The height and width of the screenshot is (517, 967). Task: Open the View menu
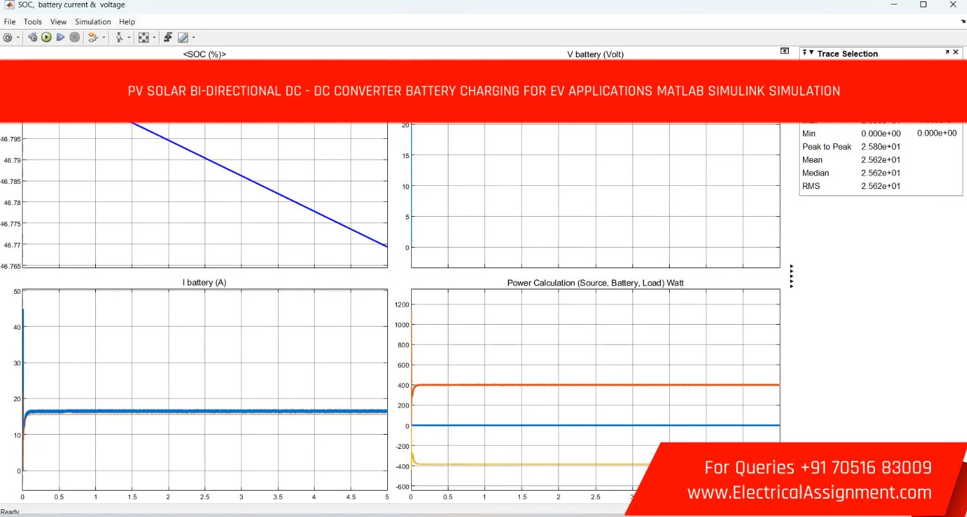point(58,22)
